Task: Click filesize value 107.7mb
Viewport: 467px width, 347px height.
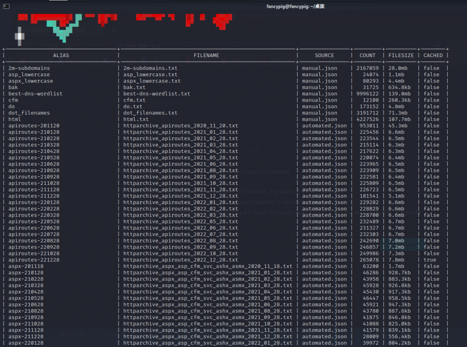Action: pyautogui.click(x=400, y=119)
